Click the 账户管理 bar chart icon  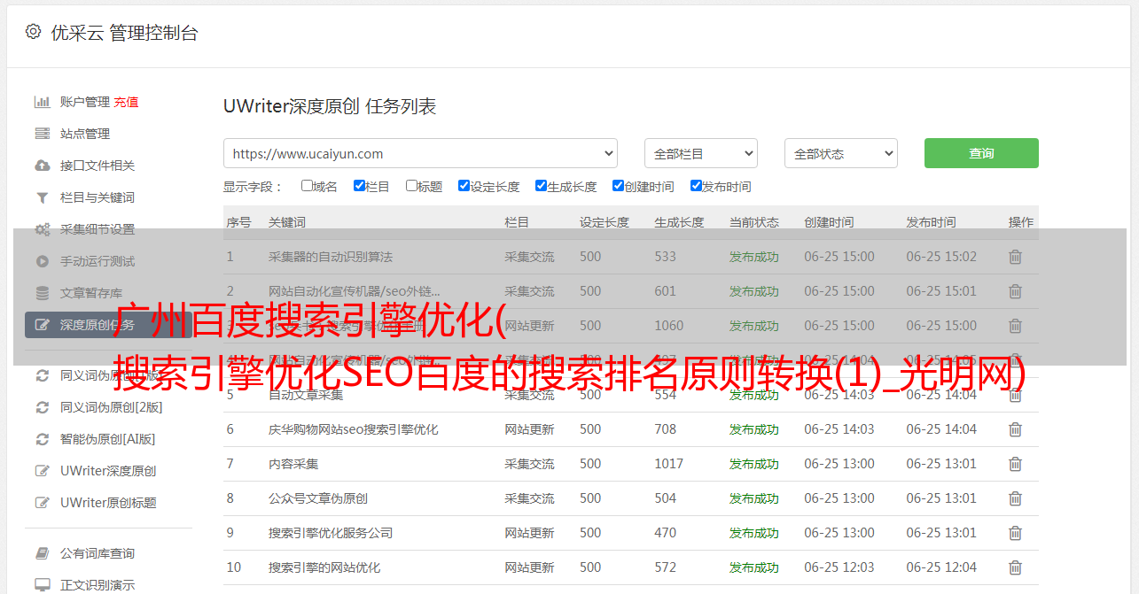click(42, 102)
